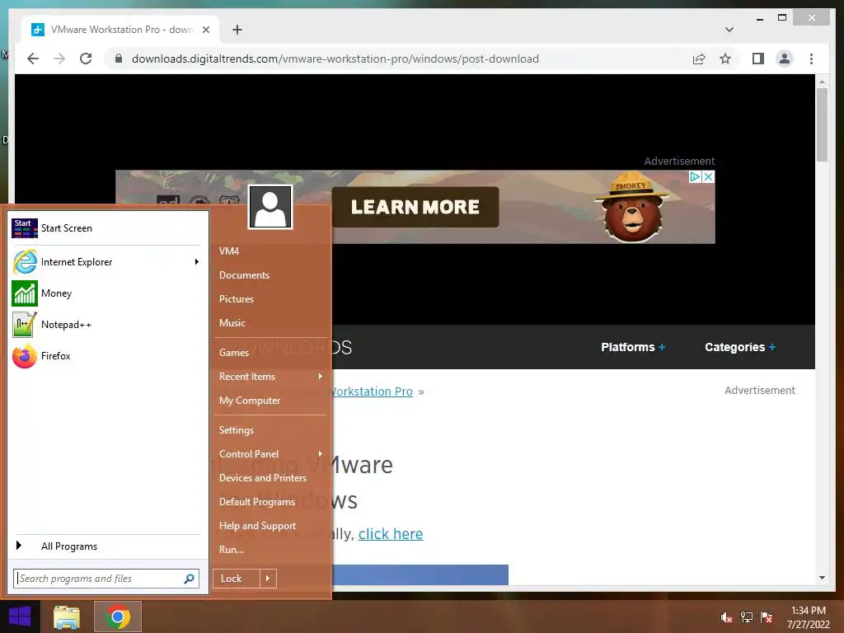This screenshot has width=844, height=633.
Task: Click the Lock button
Action: (x=237, y=579)
